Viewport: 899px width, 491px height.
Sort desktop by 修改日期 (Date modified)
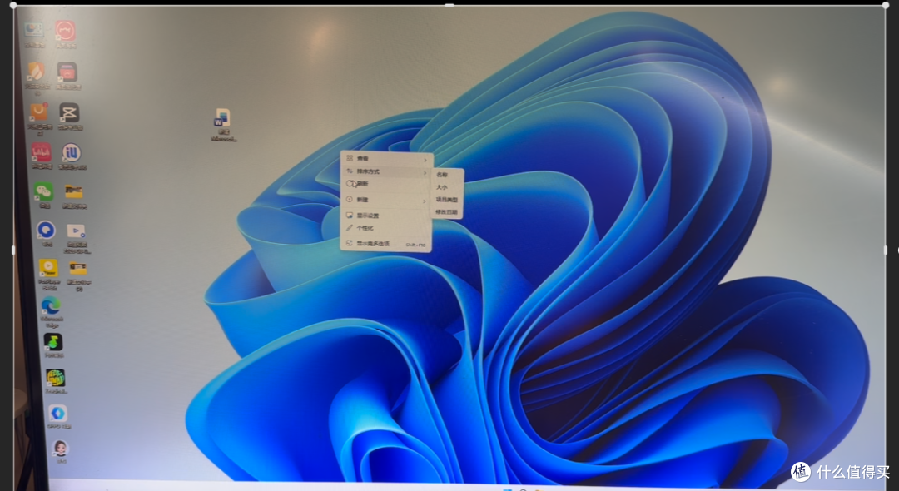(x=447, y=212)
